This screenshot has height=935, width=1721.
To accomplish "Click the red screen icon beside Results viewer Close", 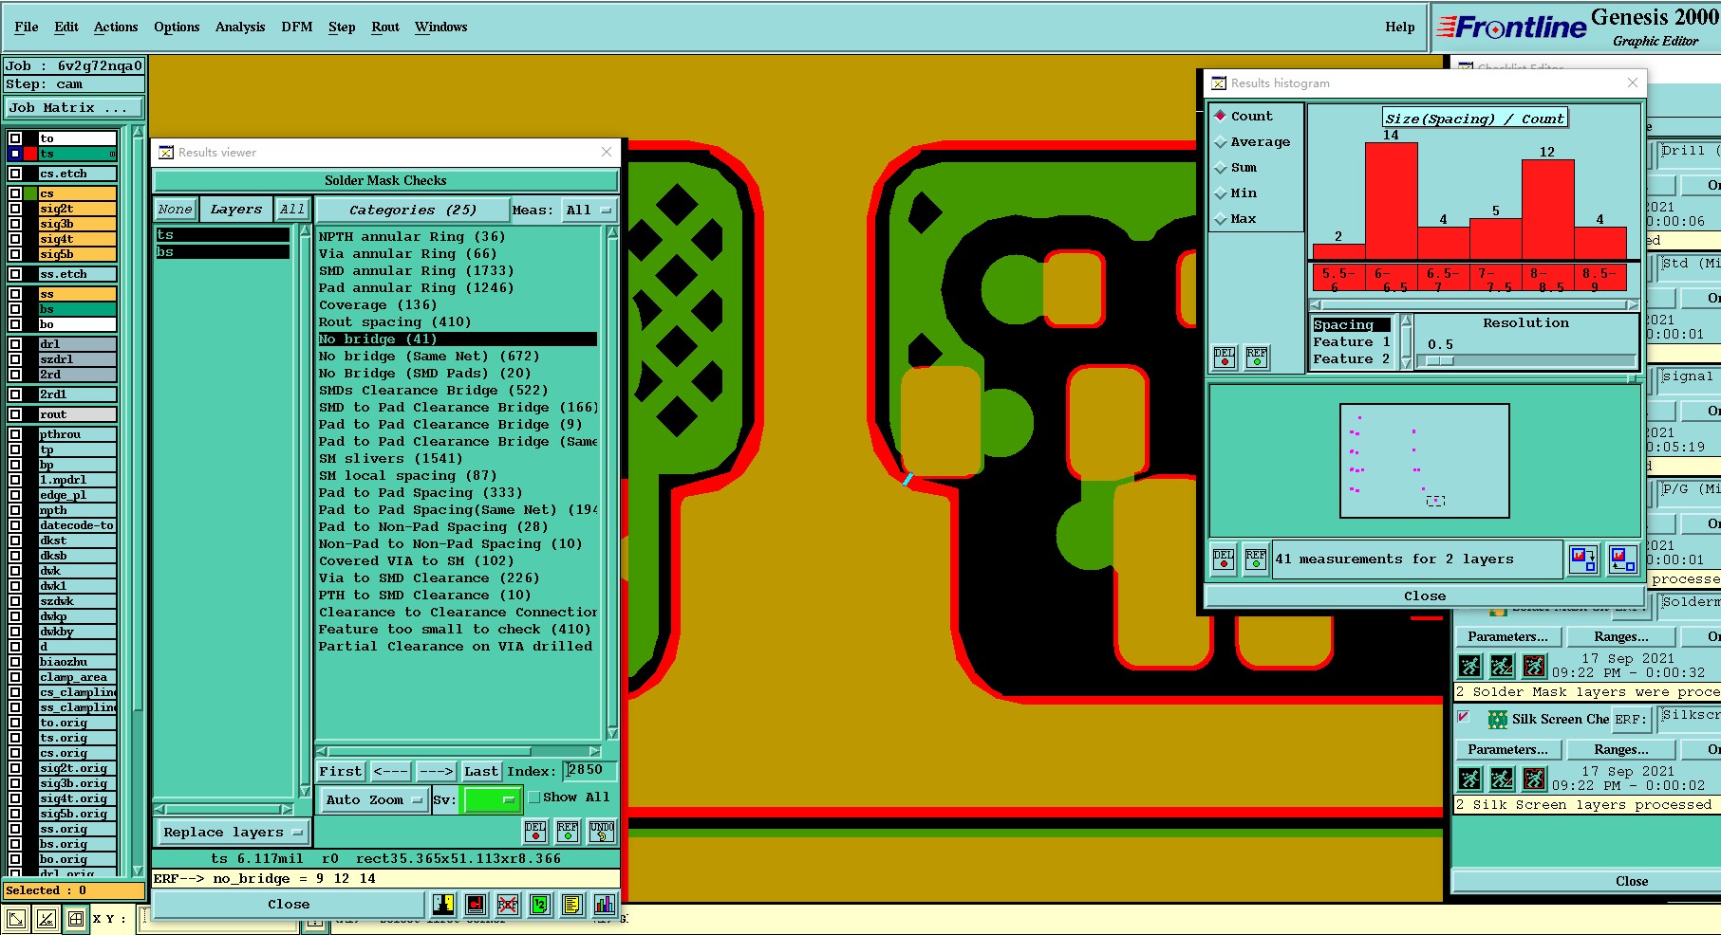I will [x=476, y=905].
